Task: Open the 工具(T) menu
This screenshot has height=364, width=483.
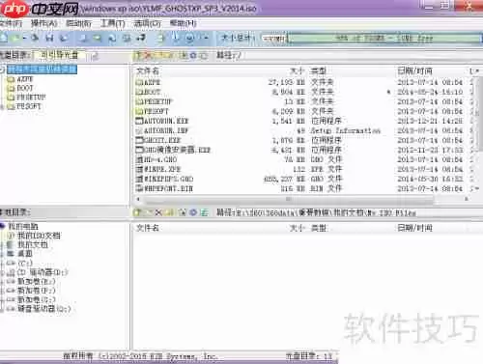Action: click(113, 23)
